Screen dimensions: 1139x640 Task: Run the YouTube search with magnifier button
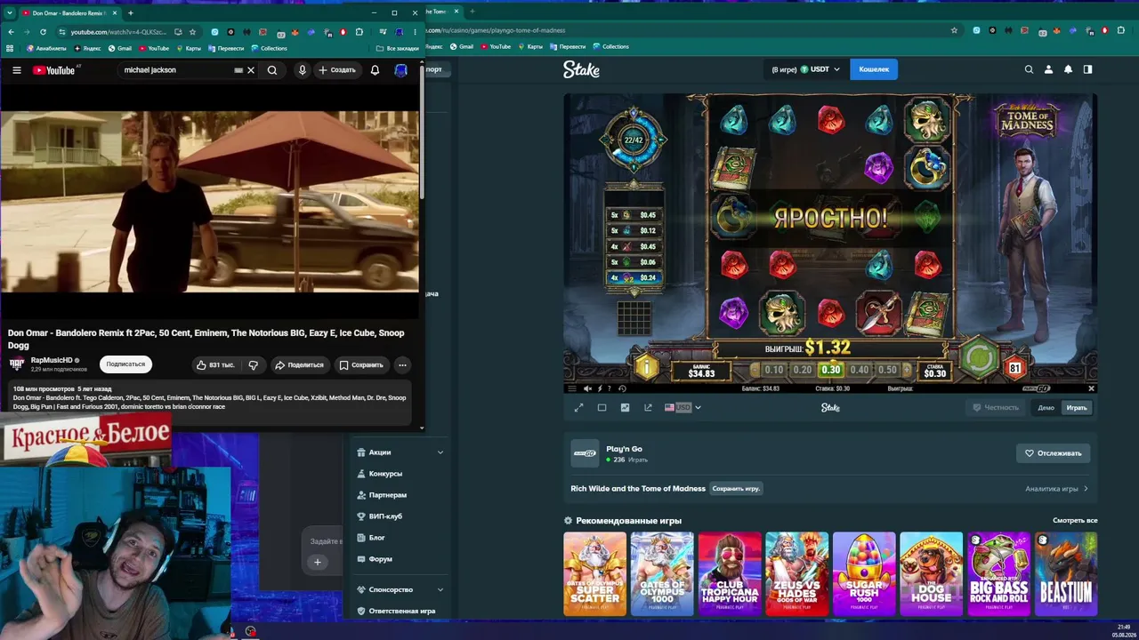point(272,70)
